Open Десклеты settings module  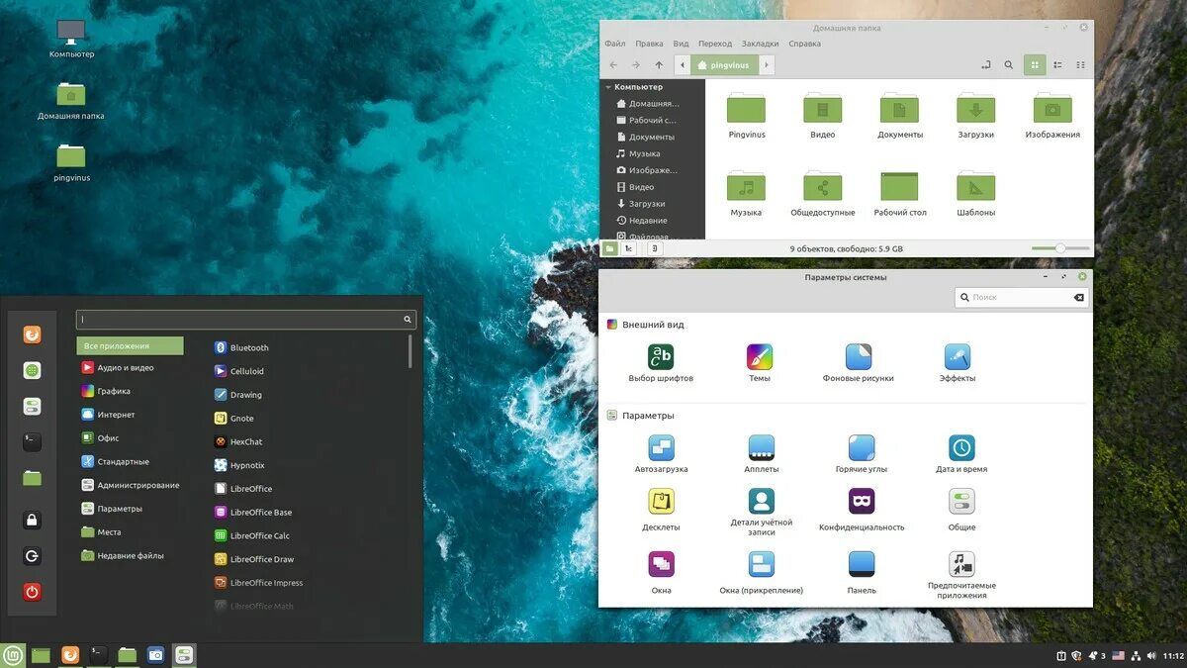(x=661, y=511)
